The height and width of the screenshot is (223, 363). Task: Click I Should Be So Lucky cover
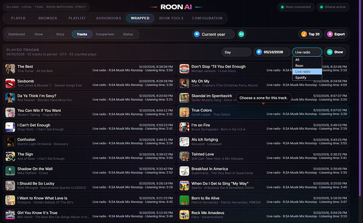[10, 186]
